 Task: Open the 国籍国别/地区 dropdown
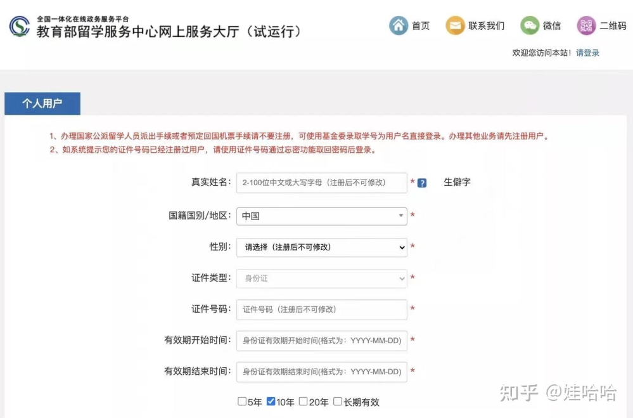[x=322, y=216]
